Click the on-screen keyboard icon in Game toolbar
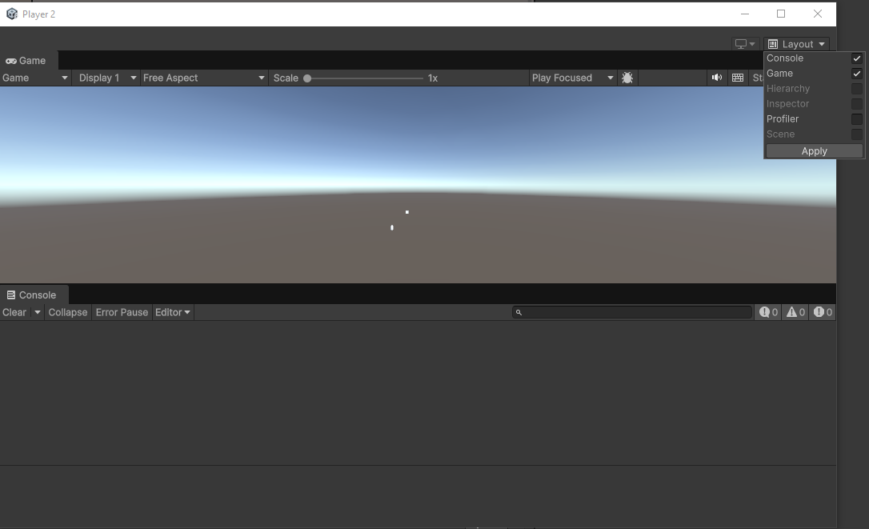This screenshot has height=529, width=869. click(737, 78)
